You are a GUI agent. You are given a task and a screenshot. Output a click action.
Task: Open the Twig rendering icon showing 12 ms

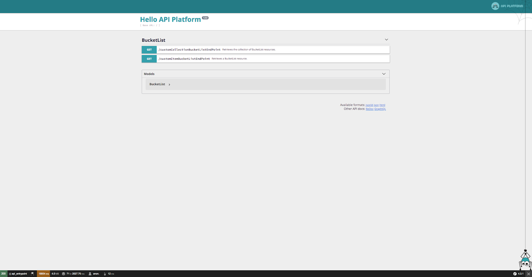(x=105, y=274)
